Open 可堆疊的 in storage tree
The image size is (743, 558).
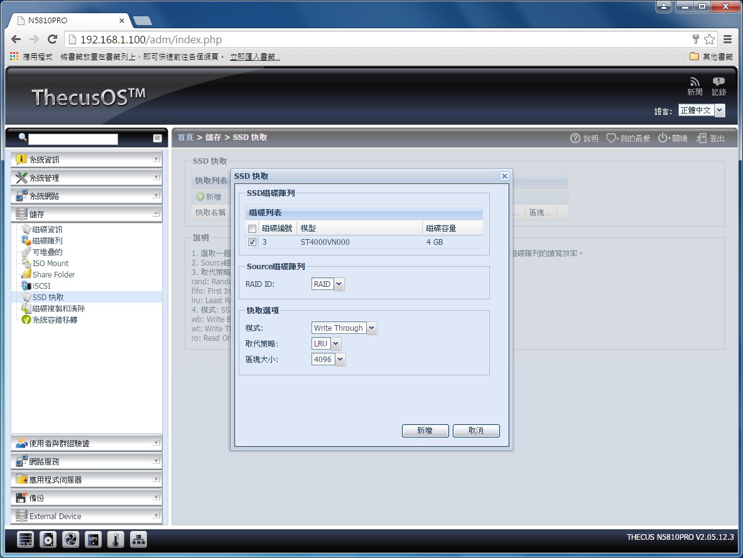click(47, 252)
